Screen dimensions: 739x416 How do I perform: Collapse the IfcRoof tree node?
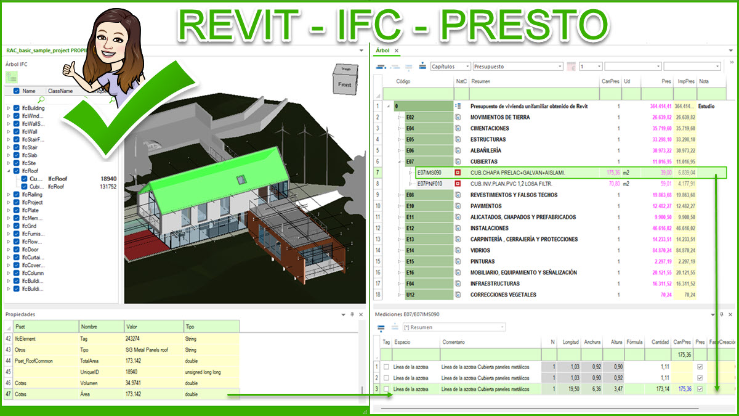[x=9, y=171]
